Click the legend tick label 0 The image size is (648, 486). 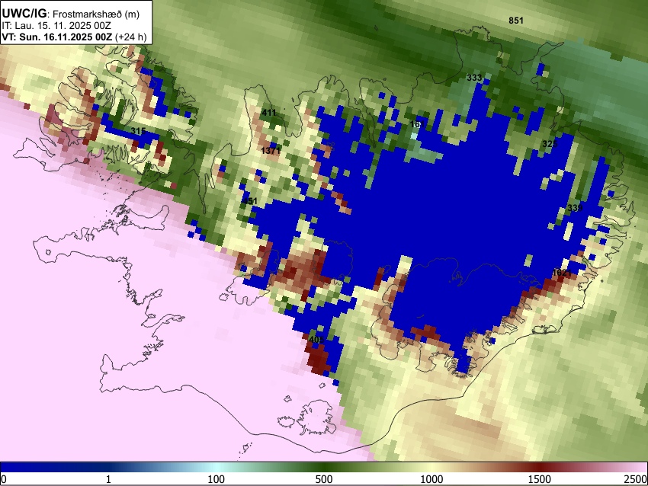tap(4, 479)
